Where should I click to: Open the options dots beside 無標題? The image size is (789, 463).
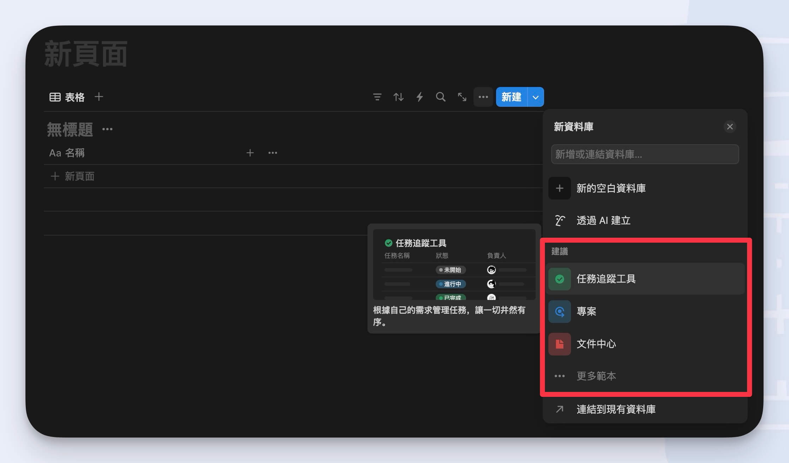[x=107, y=129]
